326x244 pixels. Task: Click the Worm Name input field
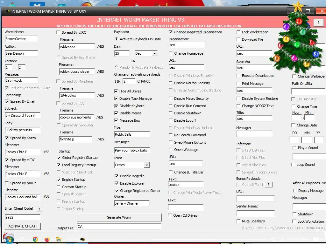pyautogui.click(x=21, y=39)
